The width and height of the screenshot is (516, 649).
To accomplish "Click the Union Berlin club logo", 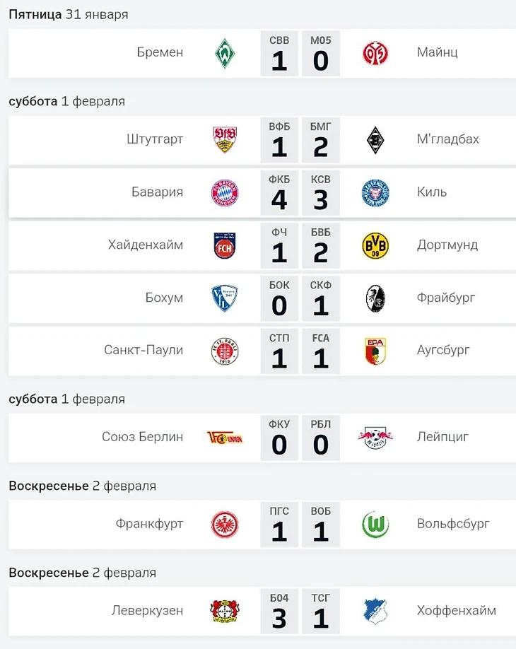I will pyautogui.click(x=225, y=437).
